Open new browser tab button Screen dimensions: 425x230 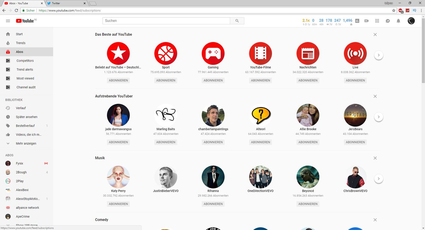click(93, 4)
